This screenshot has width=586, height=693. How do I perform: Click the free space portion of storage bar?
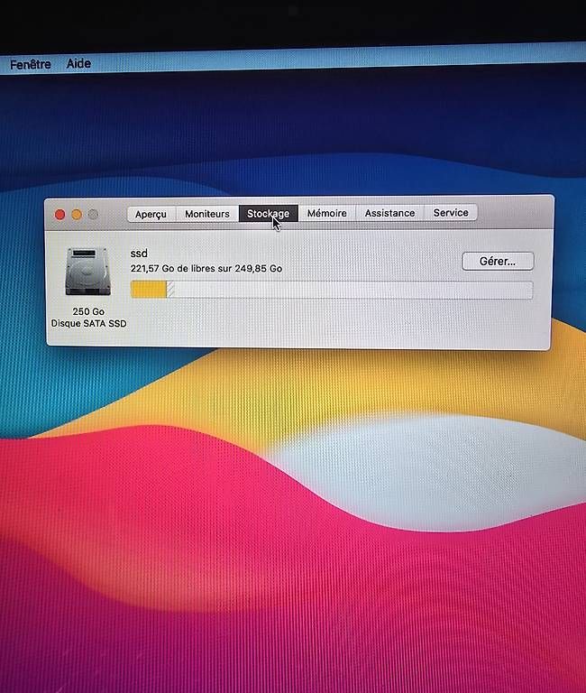[353, 291]
